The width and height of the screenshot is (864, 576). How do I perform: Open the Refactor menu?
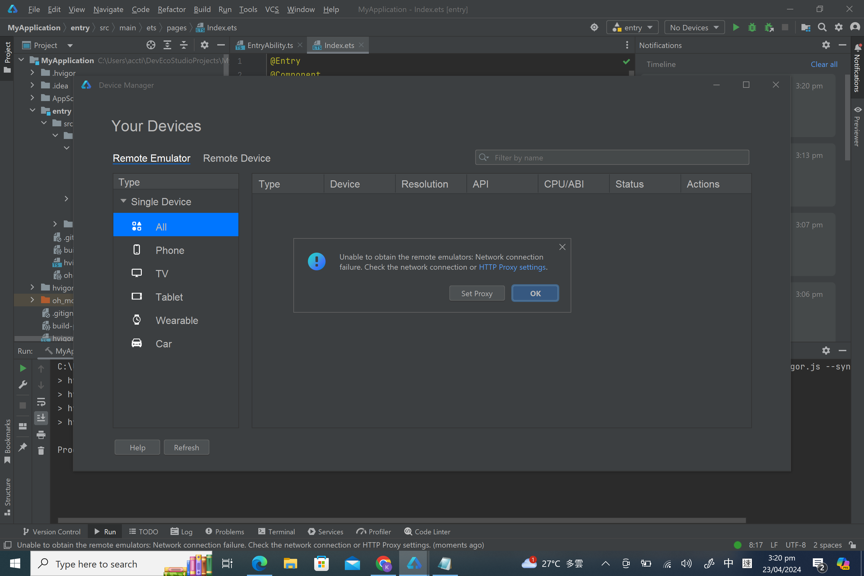pyautogui.click(x=171, y=9)
